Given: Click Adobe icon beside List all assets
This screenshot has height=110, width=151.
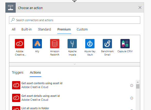Looking at the screenshot, I should click(16, 108).
